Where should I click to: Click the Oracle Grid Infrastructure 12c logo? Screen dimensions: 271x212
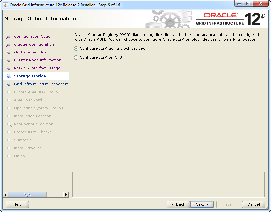(x=230, y=19)
